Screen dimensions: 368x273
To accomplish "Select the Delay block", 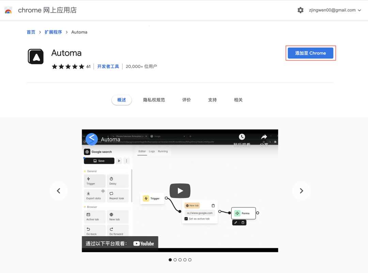I will 118,181.
